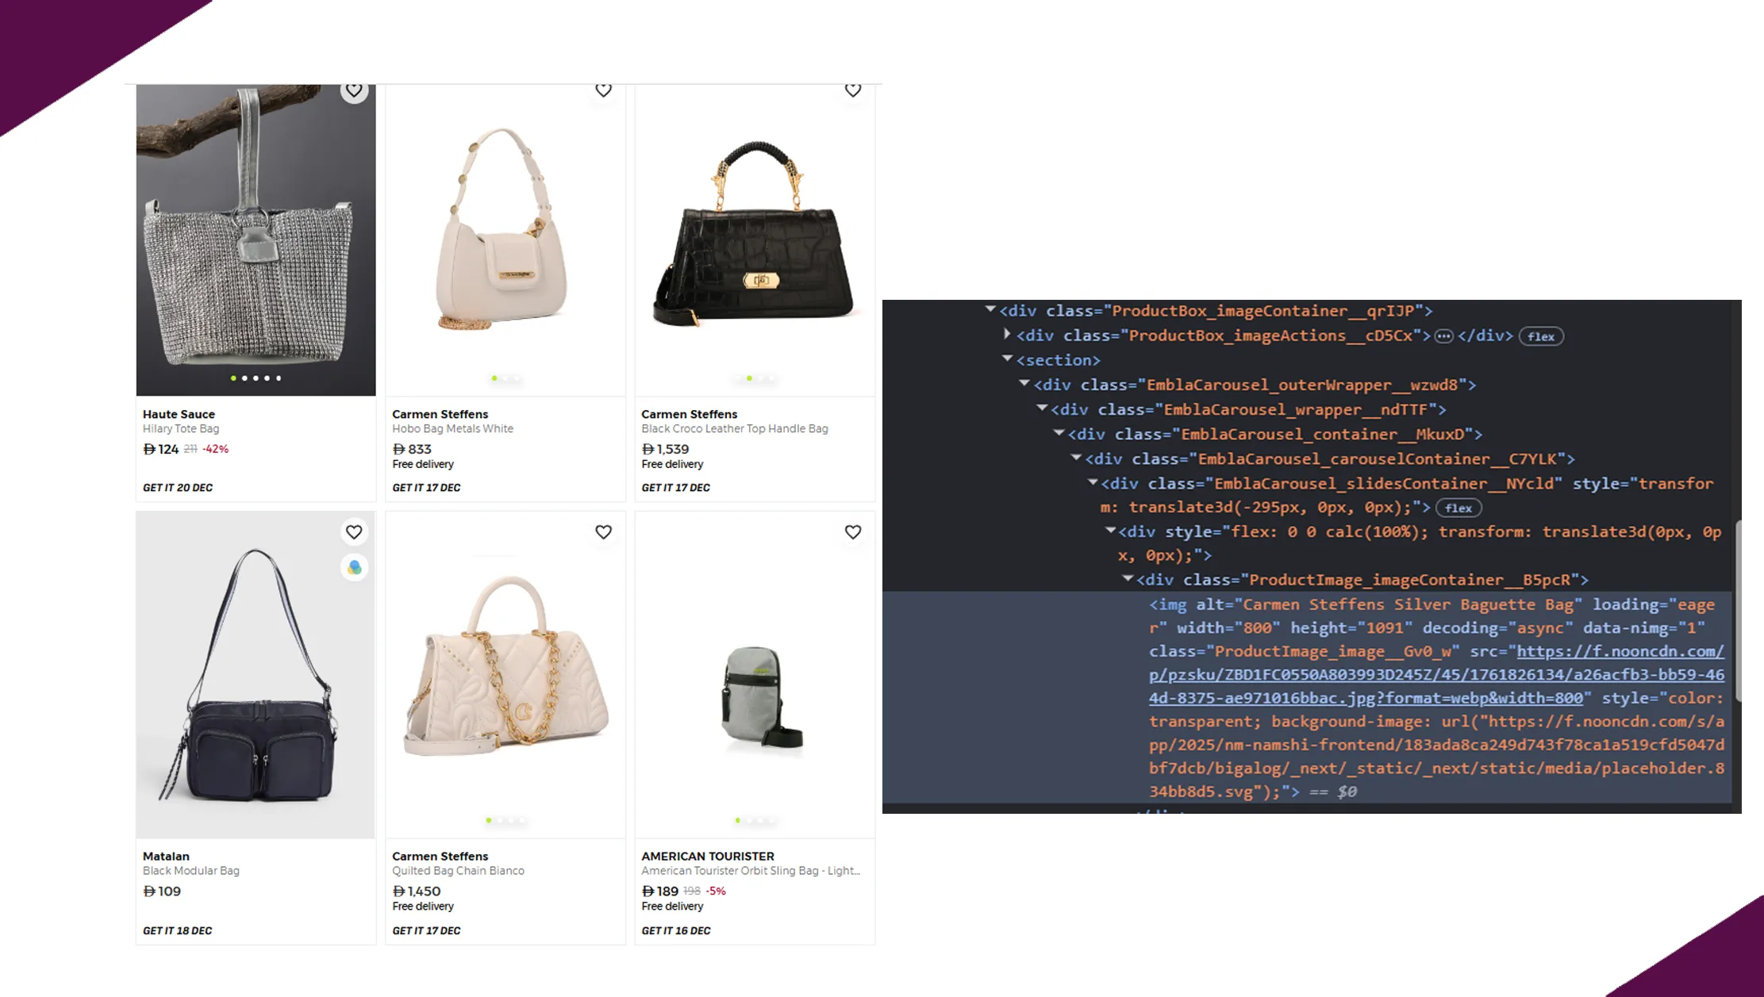Expand the ProductBox_imageActions div node
The width and height of the screenshot is (1764, 997).
[x=1007, y=335]
